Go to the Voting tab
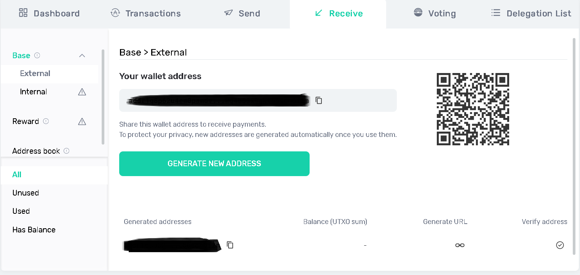This screenshot has height=275, width=580. click(435, 14)
